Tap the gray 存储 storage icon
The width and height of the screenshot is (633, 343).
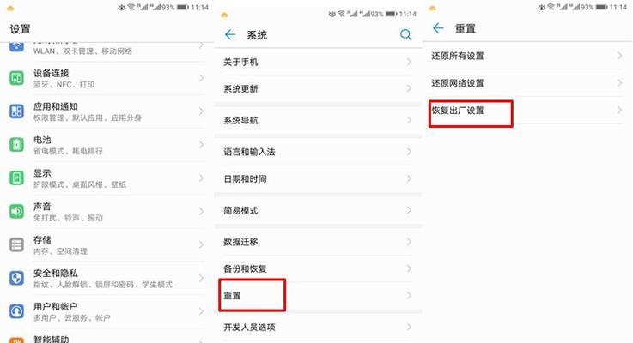(16, 244)
